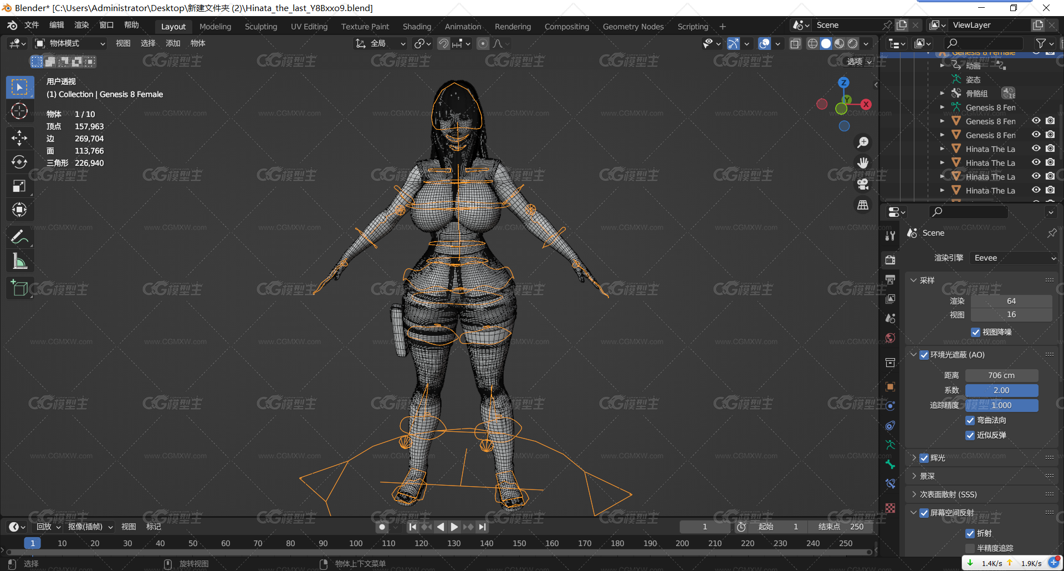Toggle camera view icon
1064x571 pixels.
[x=863, y=184]
